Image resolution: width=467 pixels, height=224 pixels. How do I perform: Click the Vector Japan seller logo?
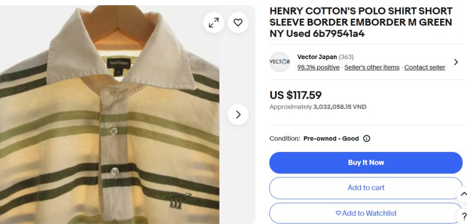(280, 62)
